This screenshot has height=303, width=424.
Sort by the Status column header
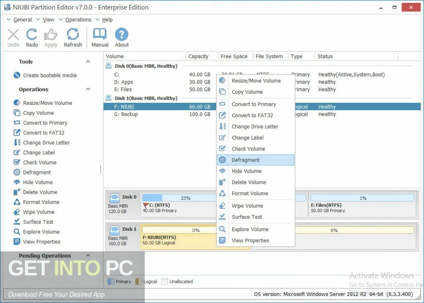click(x=325, y=56)
